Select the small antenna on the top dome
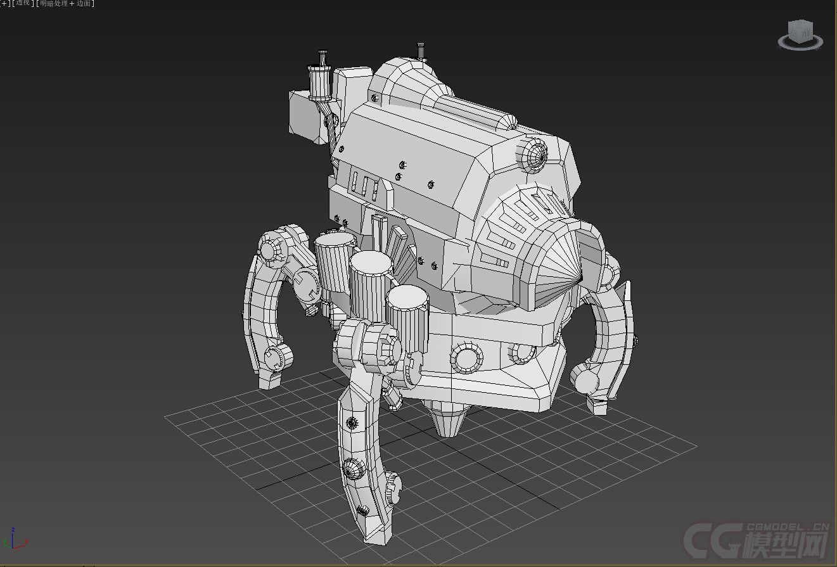This screenshot has width=837, height=567. [x=421, y=51]
